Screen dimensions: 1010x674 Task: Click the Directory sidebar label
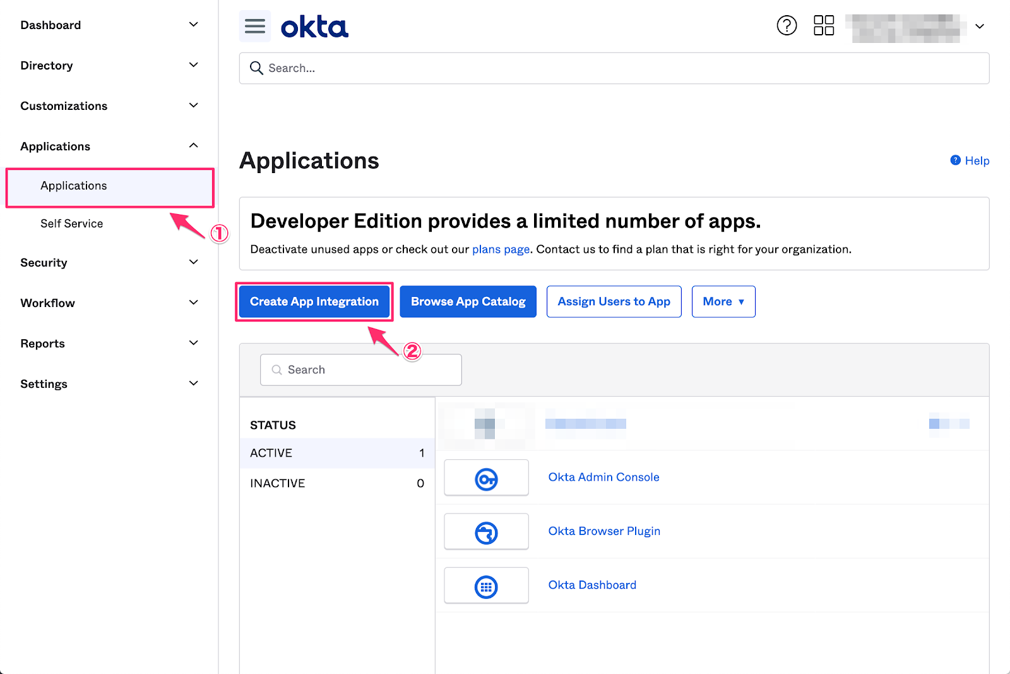47,66
